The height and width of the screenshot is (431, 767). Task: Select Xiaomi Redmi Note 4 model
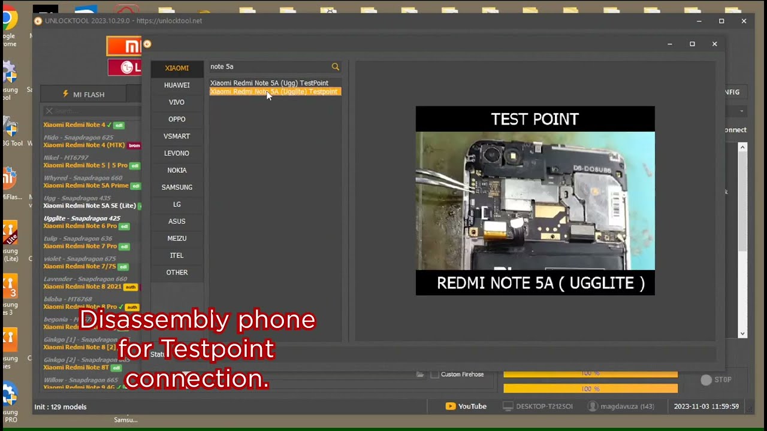tap(74, 125)
